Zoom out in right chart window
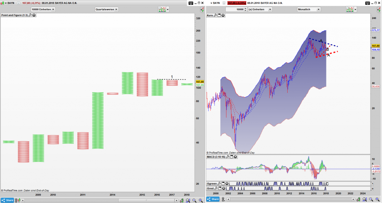 click(371, 199)
